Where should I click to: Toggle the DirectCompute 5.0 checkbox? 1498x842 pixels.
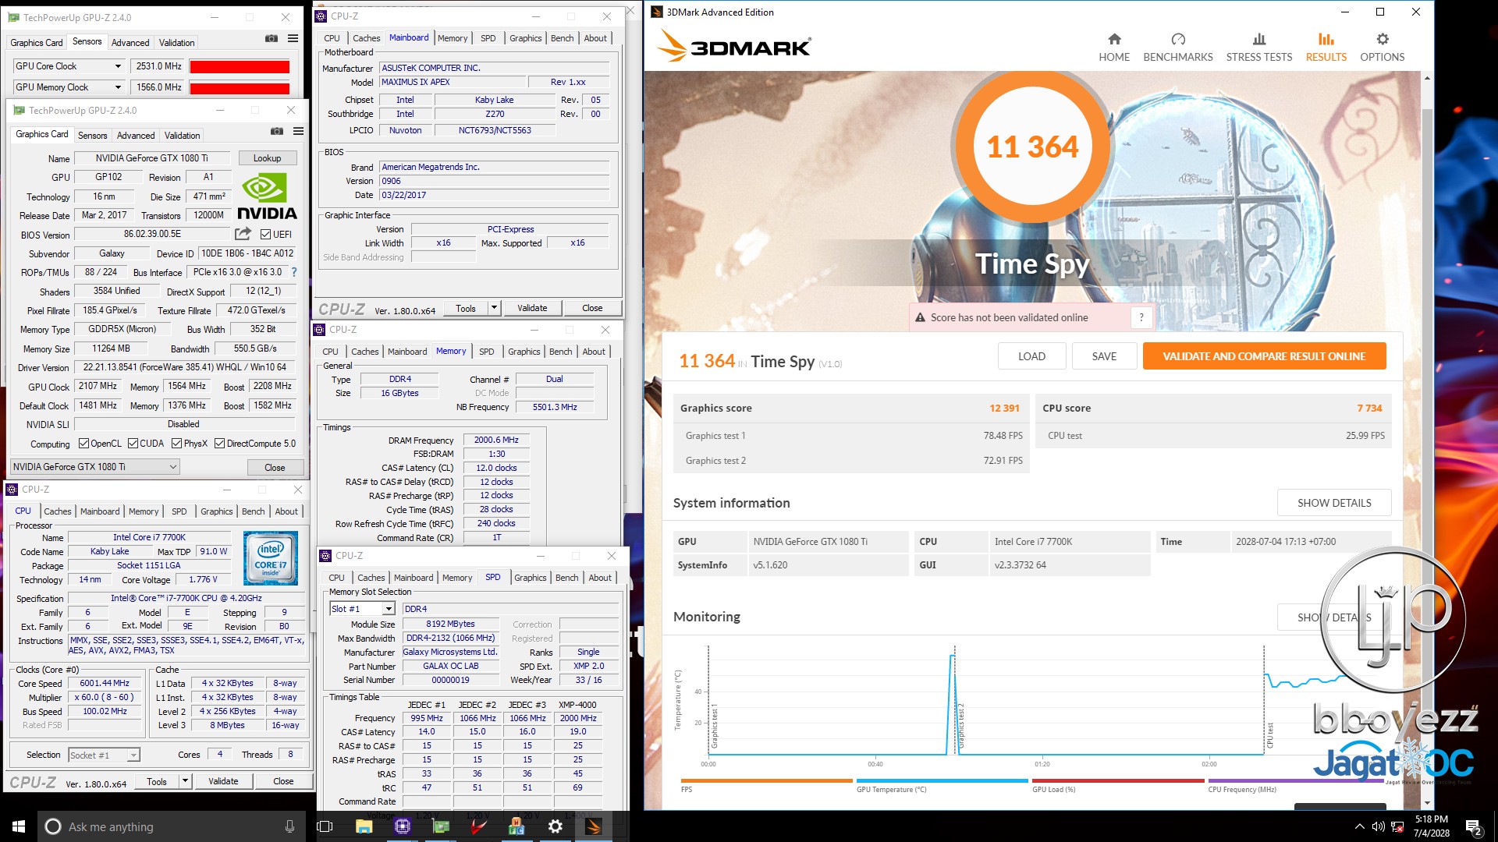pos(219,444)
